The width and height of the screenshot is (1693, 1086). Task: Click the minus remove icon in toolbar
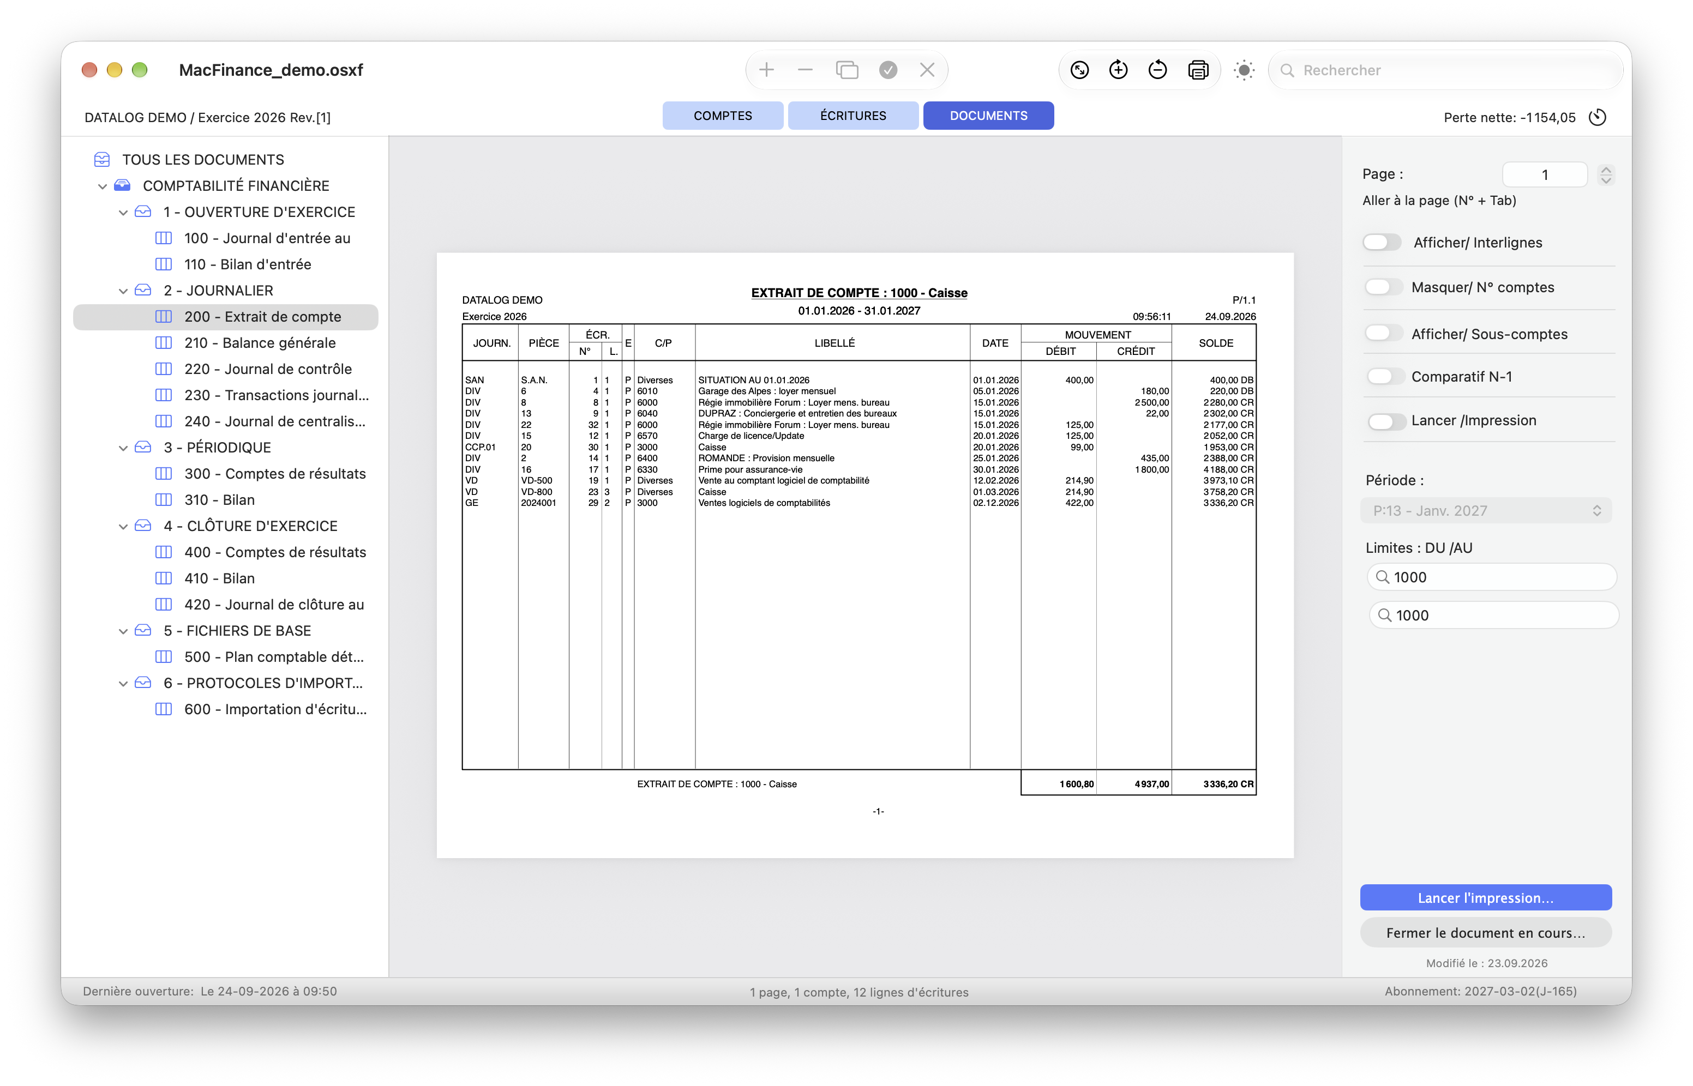tap(805, 70)
